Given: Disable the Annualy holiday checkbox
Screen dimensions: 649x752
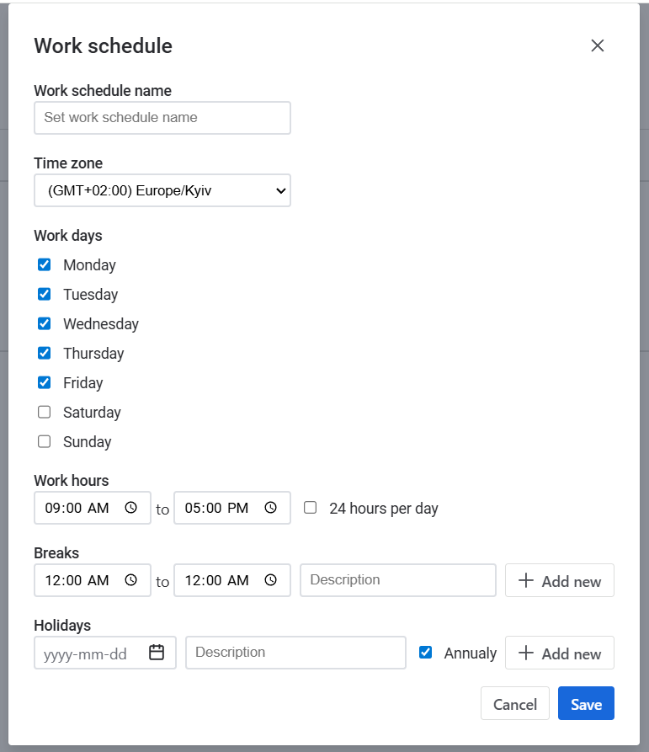Looking at the screenshot, I should point(426,653).
